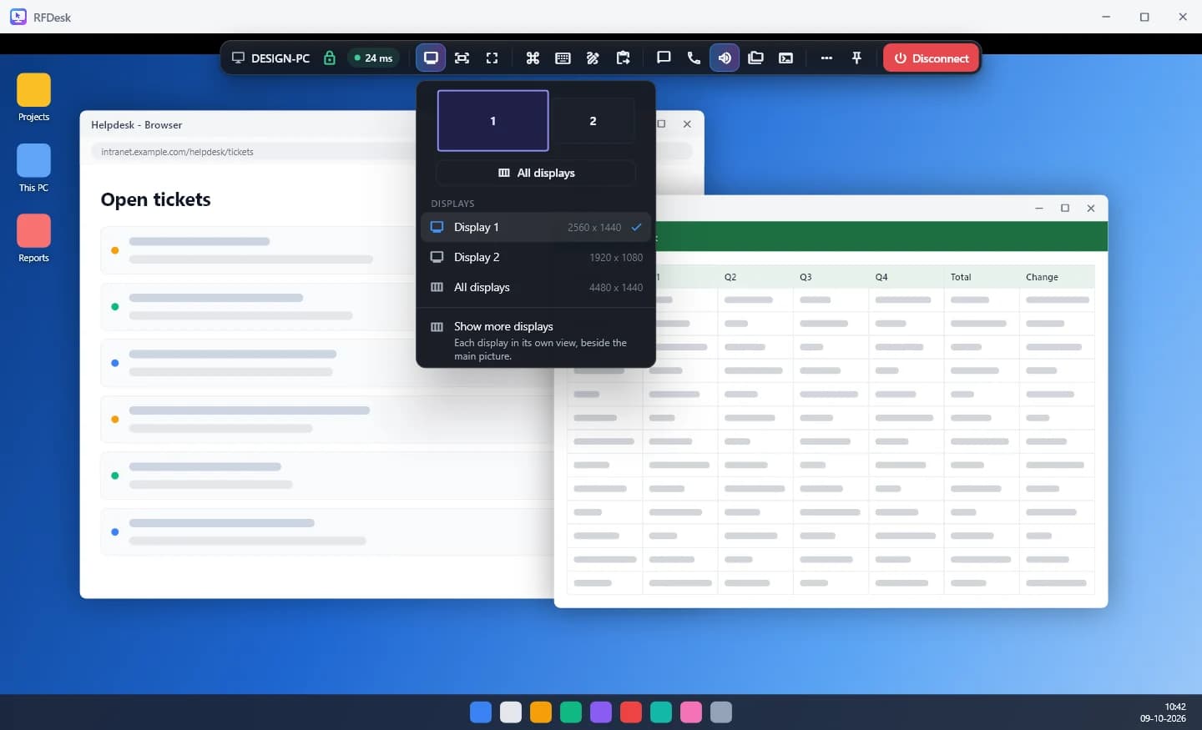Click the purple icon in remote taskbar
1202x730 pixels.
tap(601, 712)
